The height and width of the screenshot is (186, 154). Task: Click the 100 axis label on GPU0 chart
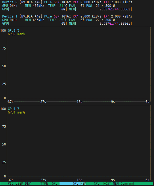coord(3,31)
